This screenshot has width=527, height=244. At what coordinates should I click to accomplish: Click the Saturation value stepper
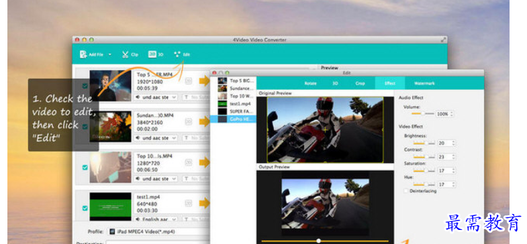[454, 170]
